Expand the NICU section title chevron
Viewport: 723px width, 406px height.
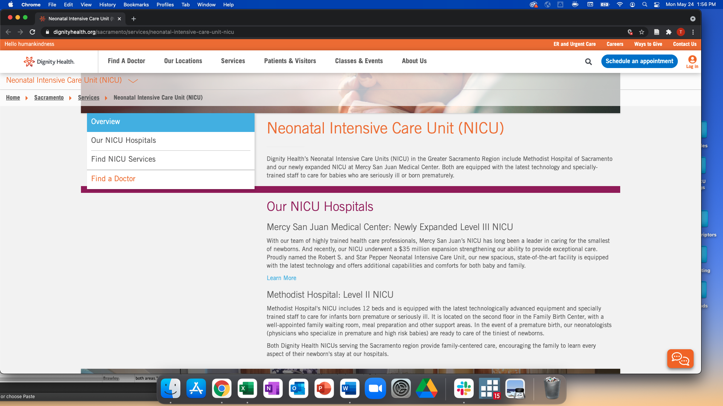[x=133, y=80]
